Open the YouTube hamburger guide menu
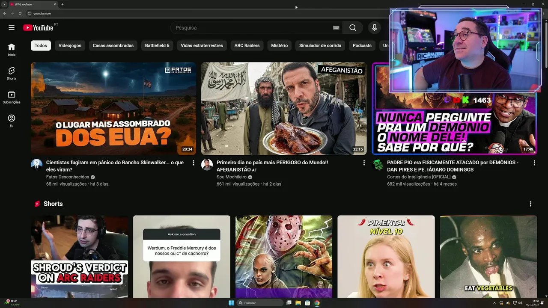 12,28
